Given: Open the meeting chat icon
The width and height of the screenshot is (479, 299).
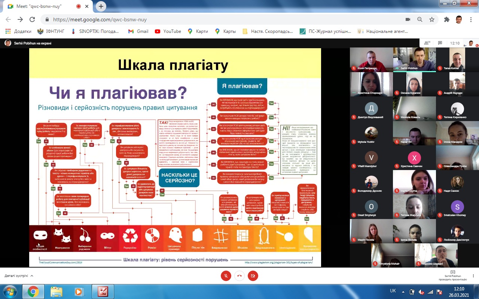Looking at the screenshot, I should pos(440,43).
